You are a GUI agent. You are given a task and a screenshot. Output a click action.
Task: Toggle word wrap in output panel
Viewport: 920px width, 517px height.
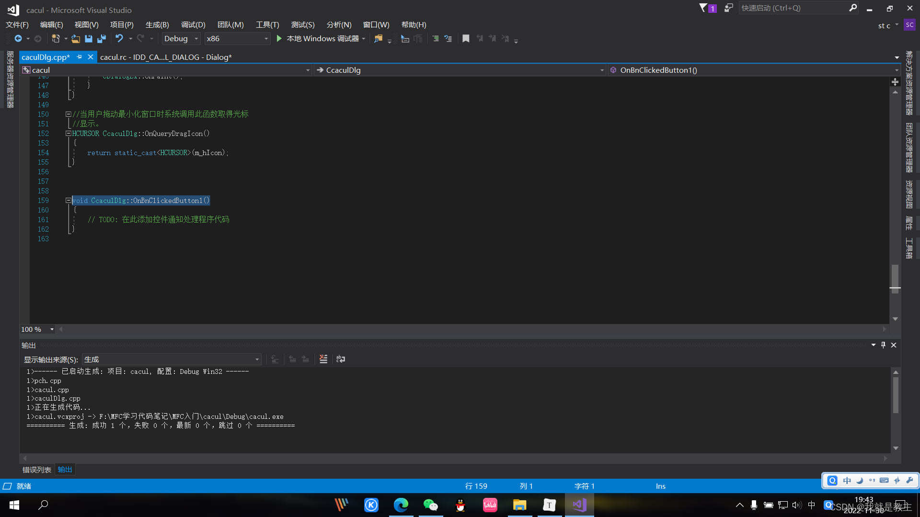coord(341,359)
